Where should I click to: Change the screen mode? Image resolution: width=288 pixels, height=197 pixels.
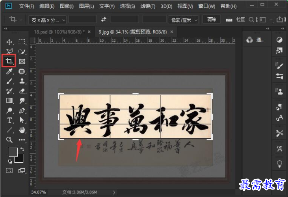coord(22,171)
